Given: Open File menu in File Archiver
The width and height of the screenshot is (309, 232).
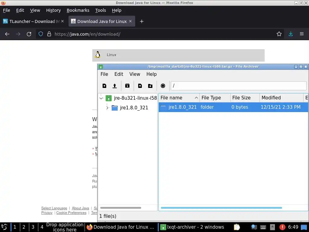Looking at the screenshot, I should [x=104, y=74].
